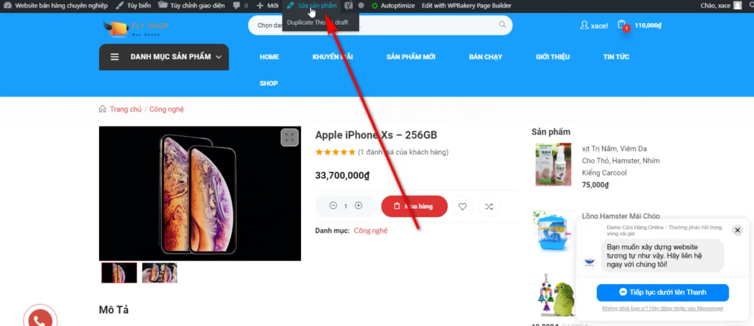Screen dimensions: 754x326
Task: Open BÁN CHẠY nav item
Action: [485, 57]
